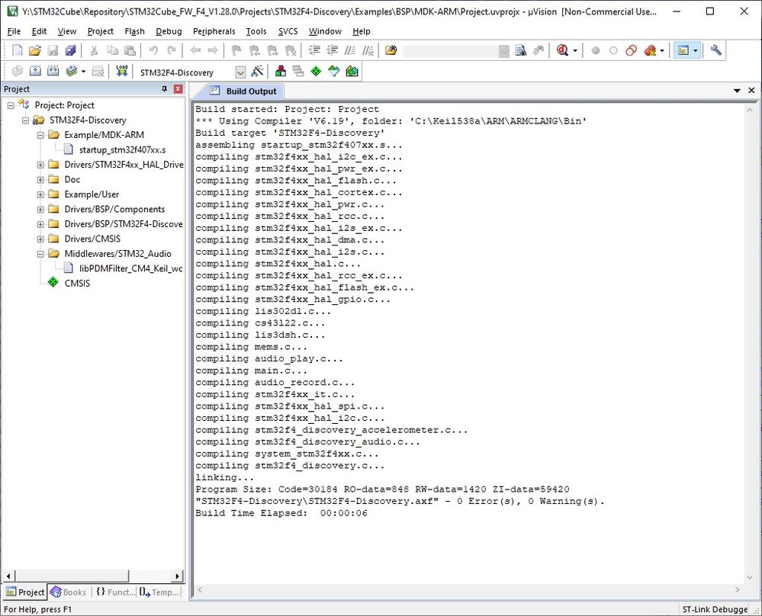The image size is (762, 616).
Task: Click the Drivers/BSP/STM32F4-Discovery folder label
Action: 124,224
